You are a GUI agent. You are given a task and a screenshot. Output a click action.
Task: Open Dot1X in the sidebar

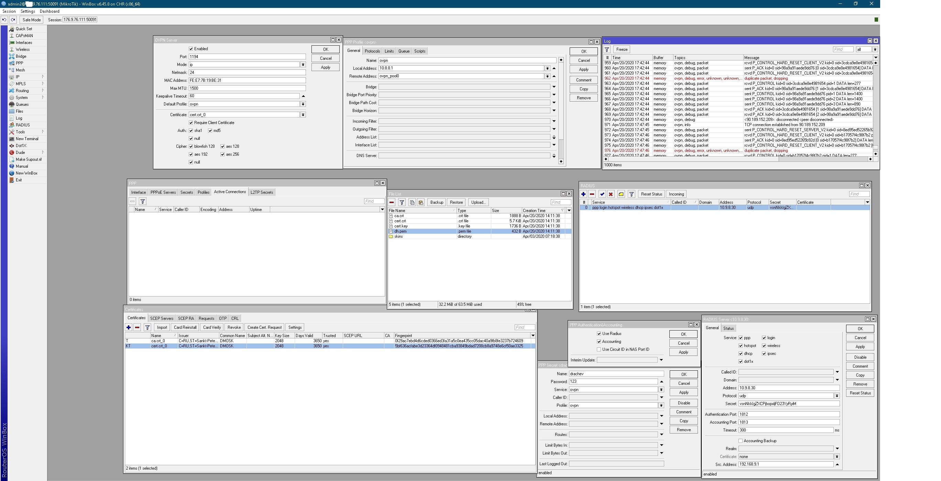pos(21,146)
